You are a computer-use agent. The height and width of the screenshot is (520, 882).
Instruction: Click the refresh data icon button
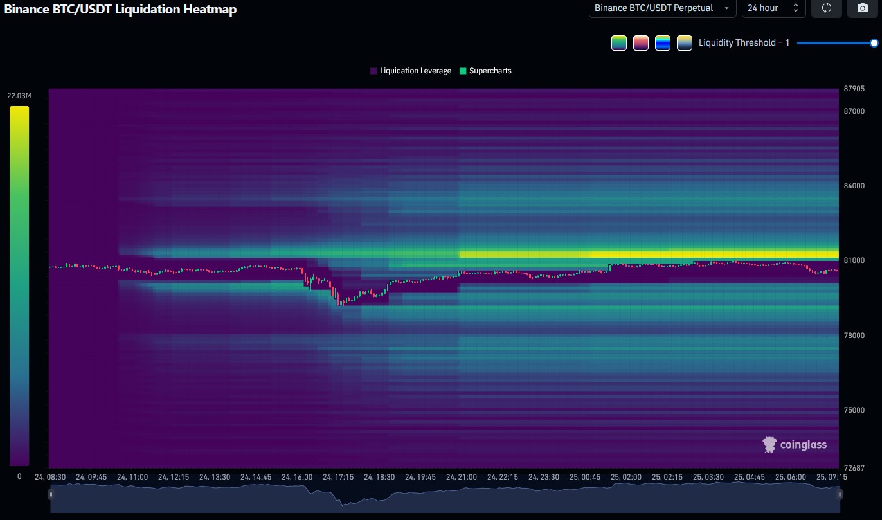[827, 8]
